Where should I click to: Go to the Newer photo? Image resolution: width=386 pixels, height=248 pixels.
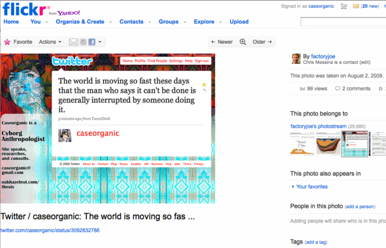coord(222,42)
